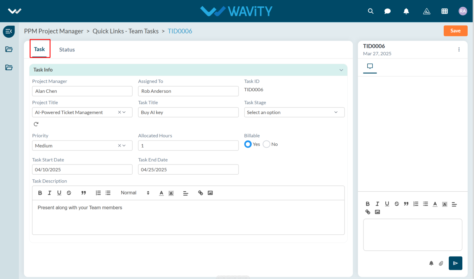Open the RA user avatar menu
The height and width of the screenshot is (279, 474).
(x=463, y=11)
